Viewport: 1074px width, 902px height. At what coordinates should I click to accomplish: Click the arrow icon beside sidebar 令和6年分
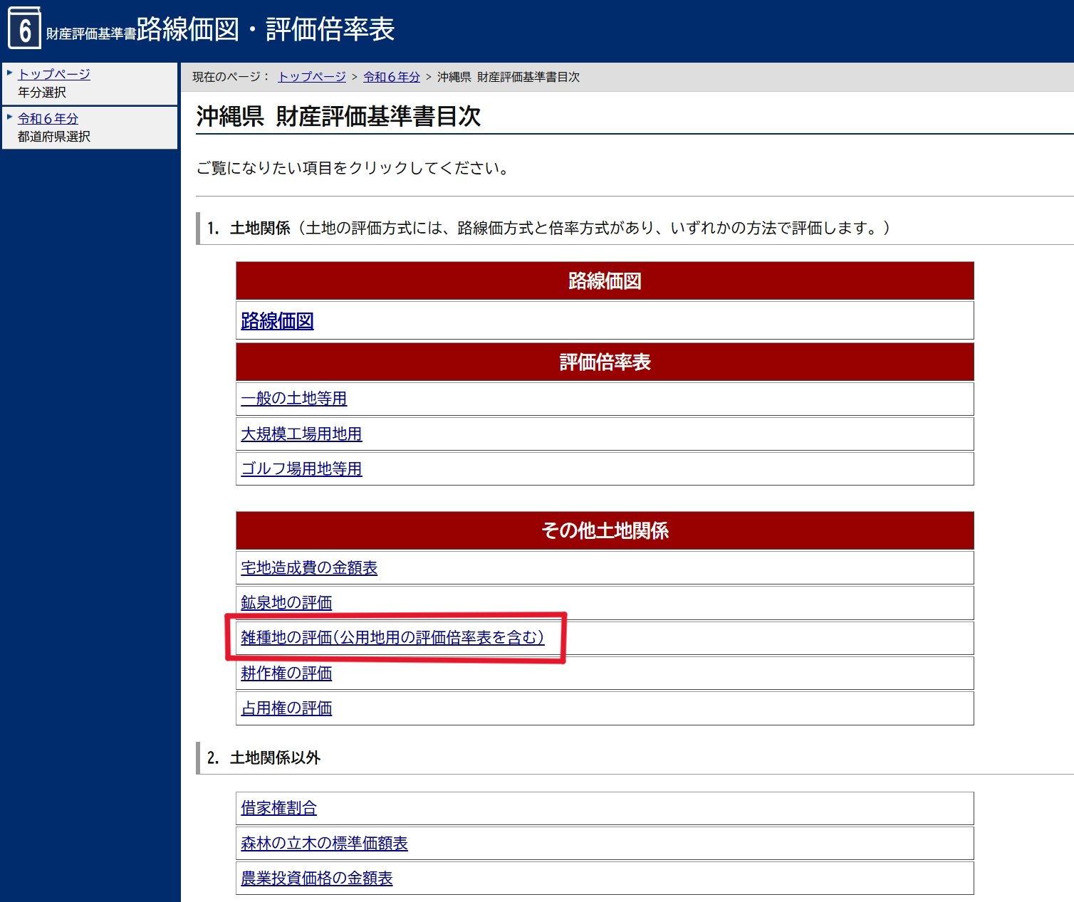pos(10,117)
